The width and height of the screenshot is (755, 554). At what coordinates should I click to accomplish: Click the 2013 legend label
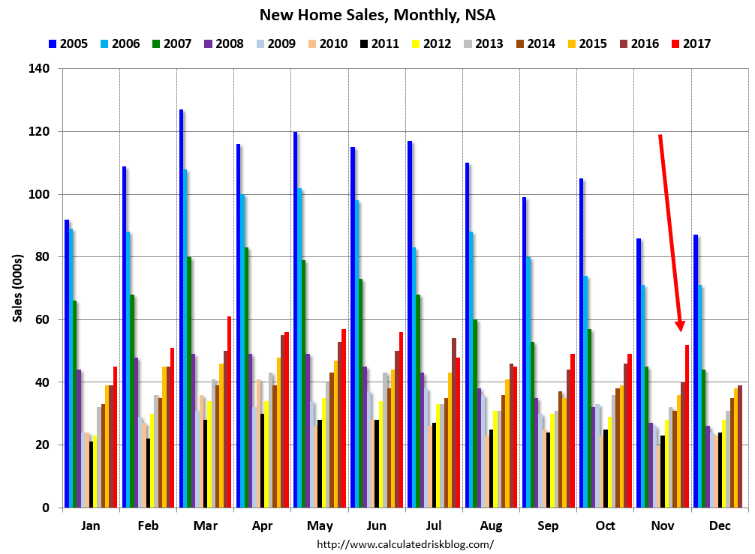(489, 43)
